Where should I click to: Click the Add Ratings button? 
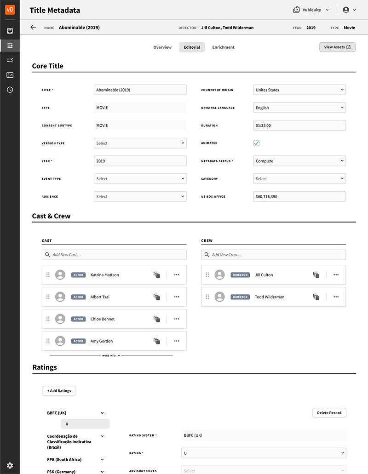(x=59, y=391)
